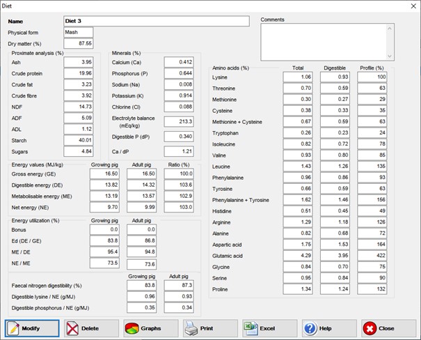Click Bonus growing pig 0.0 field
Image resolution: width=421 pixels, height=340 pixels.
[x=104, y=229]
